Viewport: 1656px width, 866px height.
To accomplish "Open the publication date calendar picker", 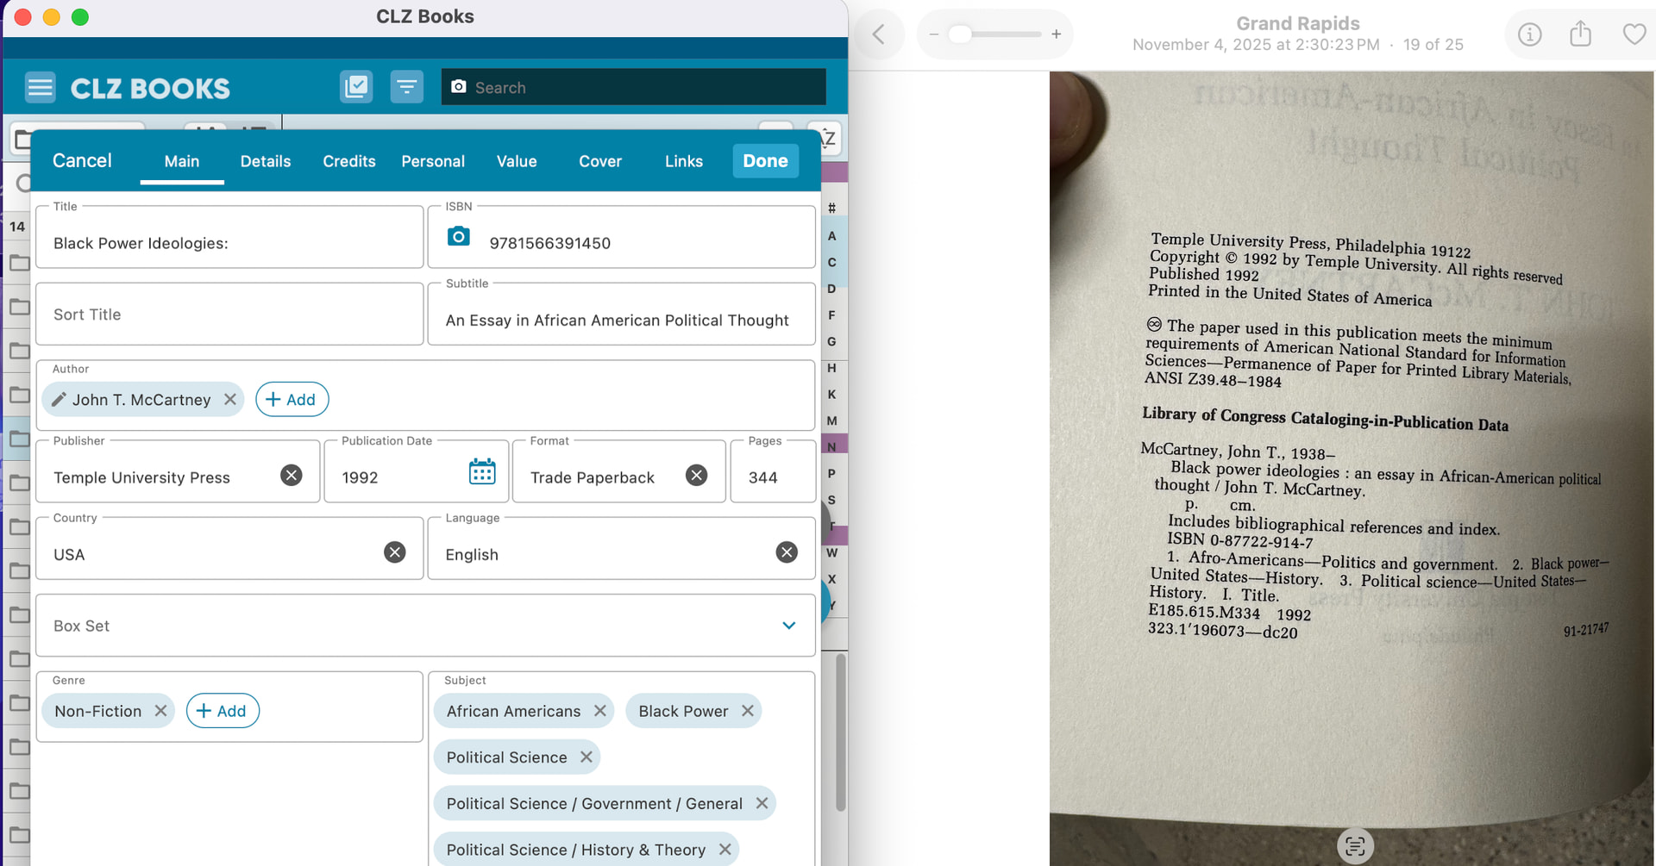I will pyautogui.click(x=482, y=472).
